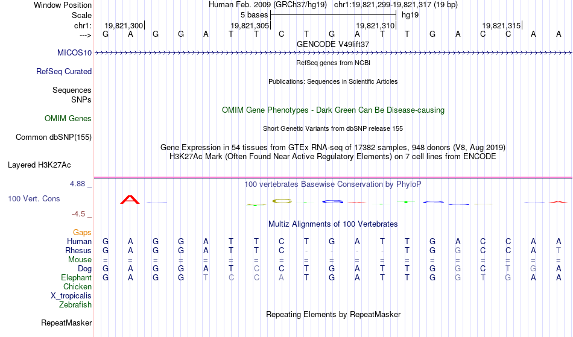Select the Human alignment row label

[x=79, y=241]
